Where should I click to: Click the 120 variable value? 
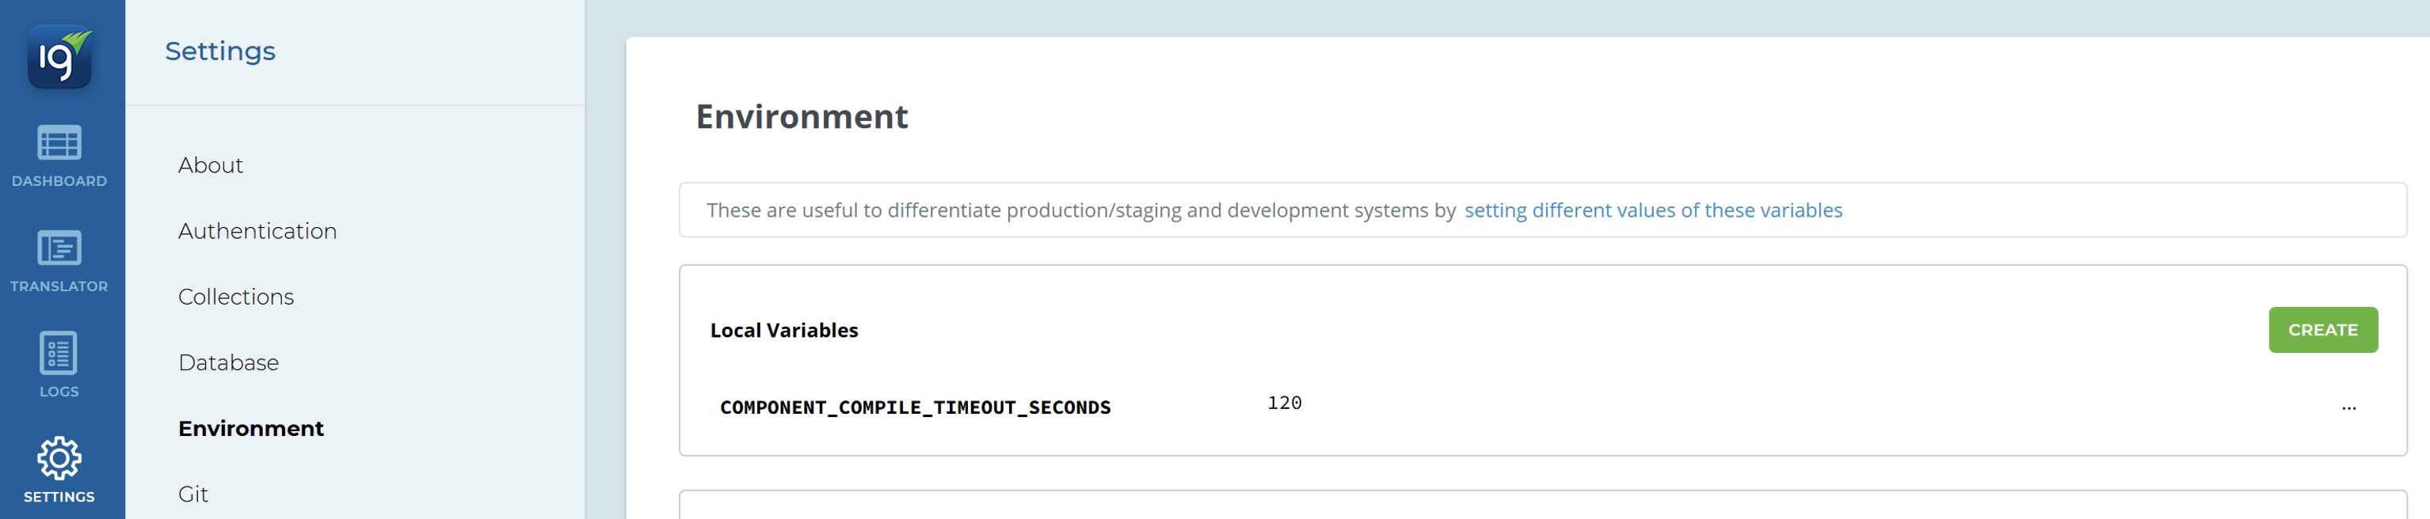coord(1284,403)
